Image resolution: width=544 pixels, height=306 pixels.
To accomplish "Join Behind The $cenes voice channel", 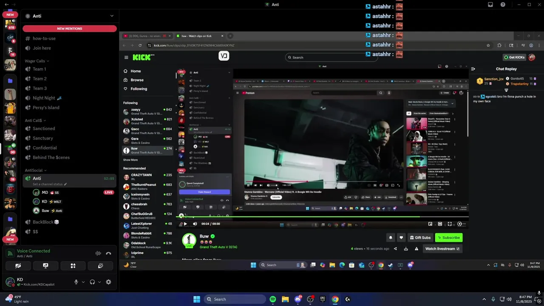I will [51, 157].
